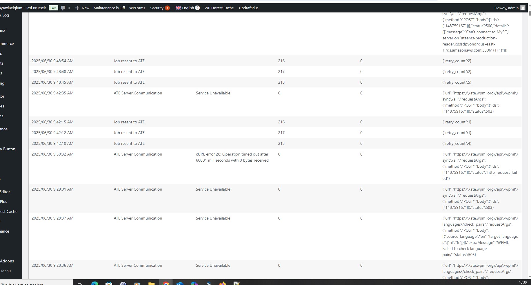Select timestamp 2025/06/30 9:42:15 AM

[x=52, y=122]
